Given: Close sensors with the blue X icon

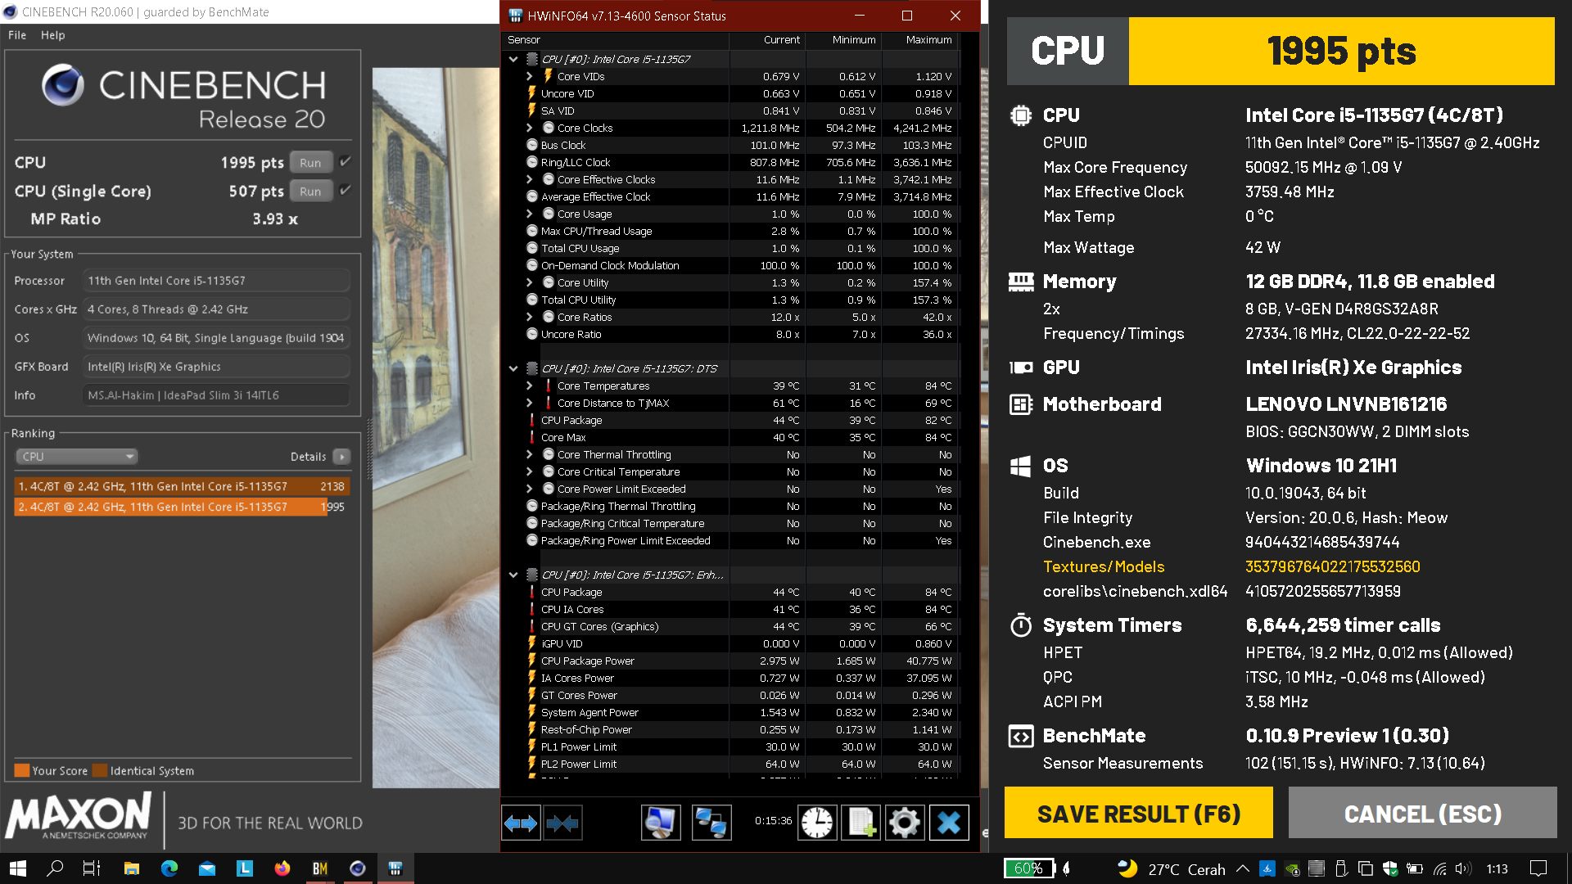Looking at the screenshot, I should (x=949, y=823).
